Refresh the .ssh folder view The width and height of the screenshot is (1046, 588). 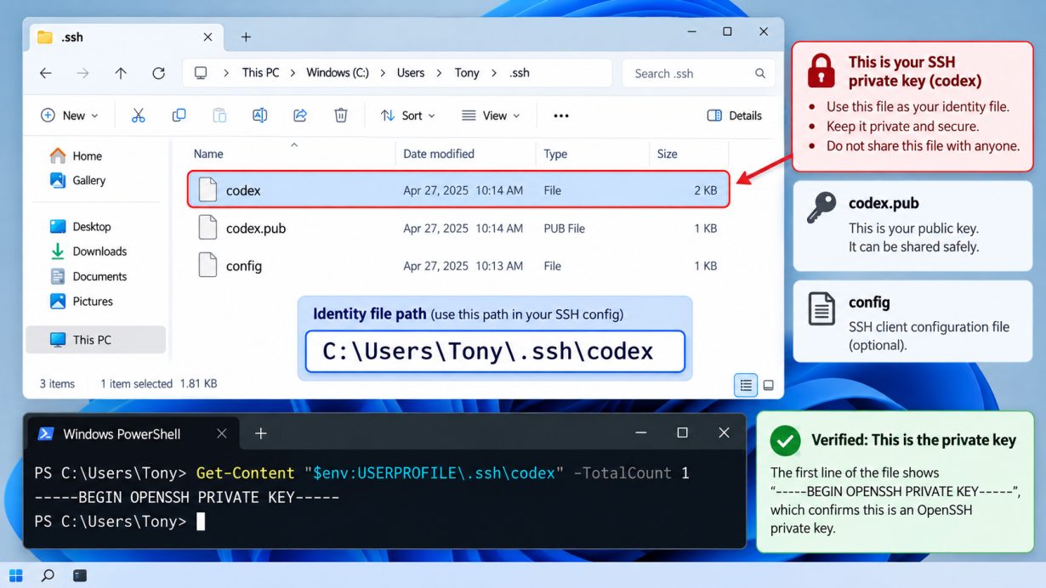point(158,73)
